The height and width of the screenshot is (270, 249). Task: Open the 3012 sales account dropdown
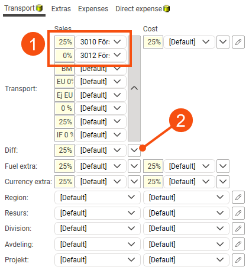click(101, 55)
